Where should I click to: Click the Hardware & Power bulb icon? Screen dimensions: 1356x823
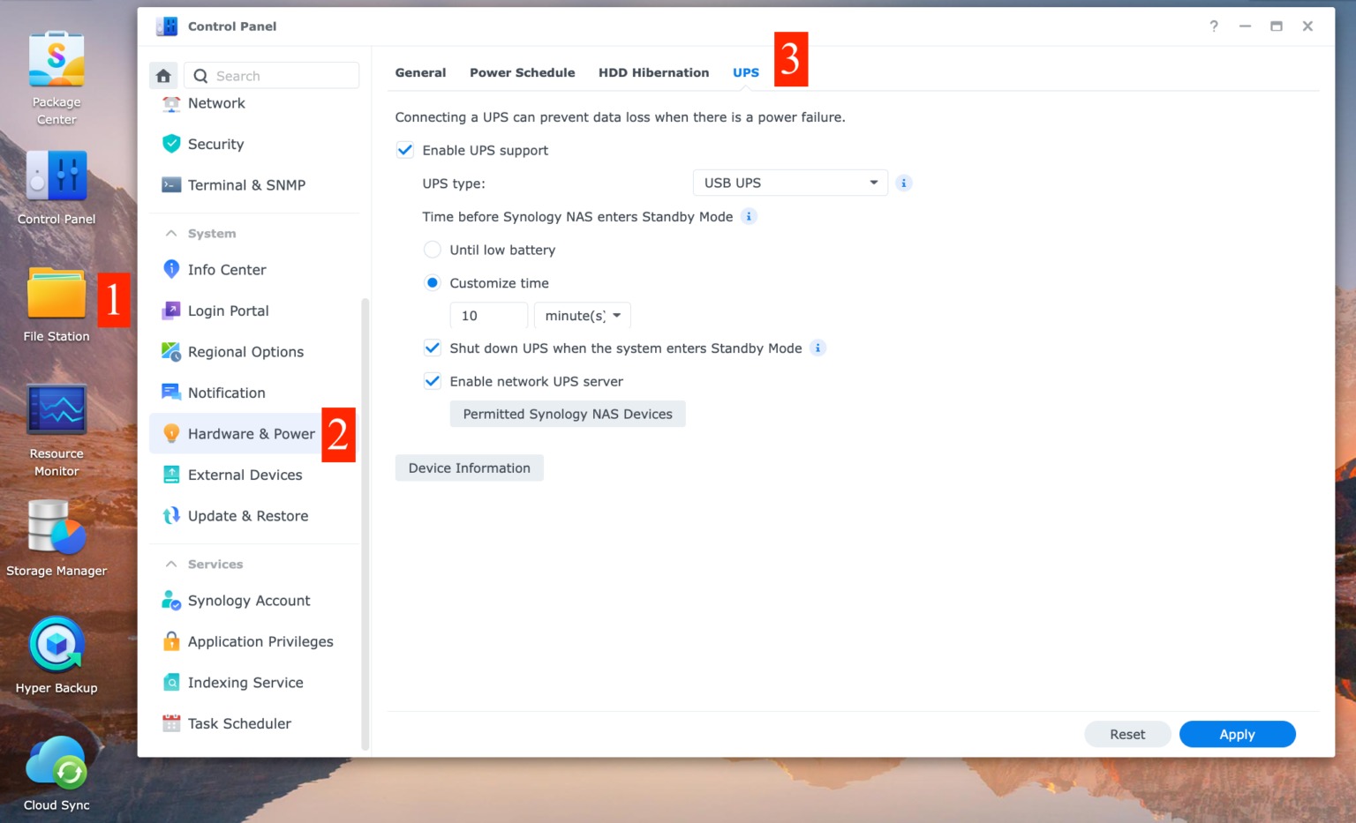point(171,433)
